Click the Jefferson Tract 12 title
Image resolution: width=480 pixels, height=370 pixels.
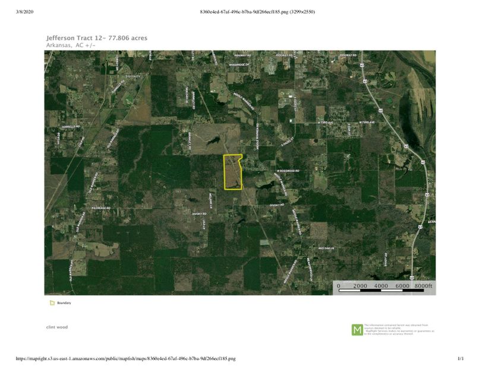(x=96, y=38)
